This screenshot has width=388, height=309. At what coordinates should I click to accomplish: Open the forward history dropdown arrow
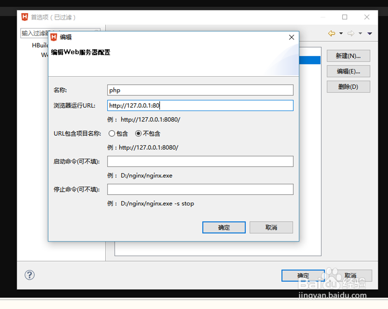point(360,33)
